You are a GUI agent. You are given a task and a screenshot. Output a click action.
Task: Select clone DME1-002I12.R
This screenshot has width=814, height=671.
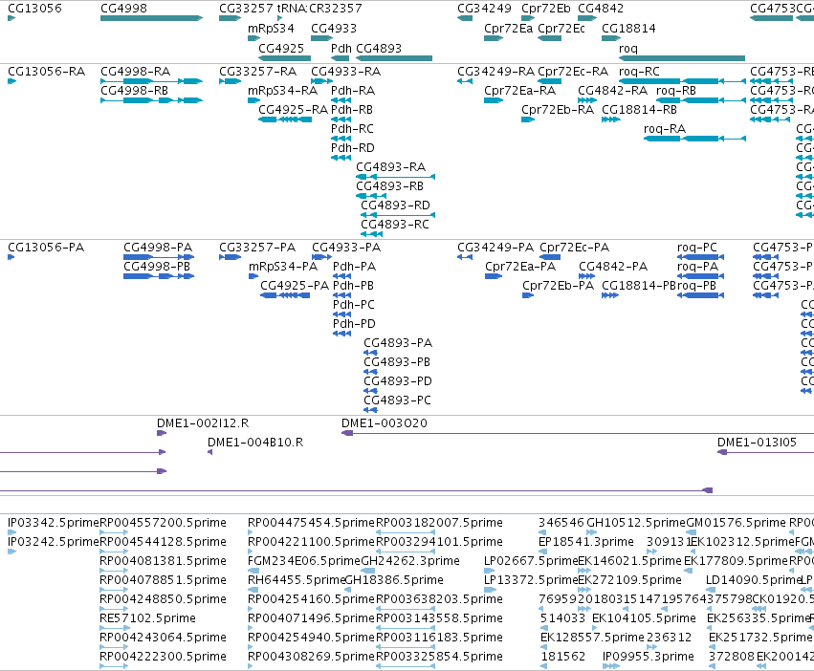pos(203,422)
